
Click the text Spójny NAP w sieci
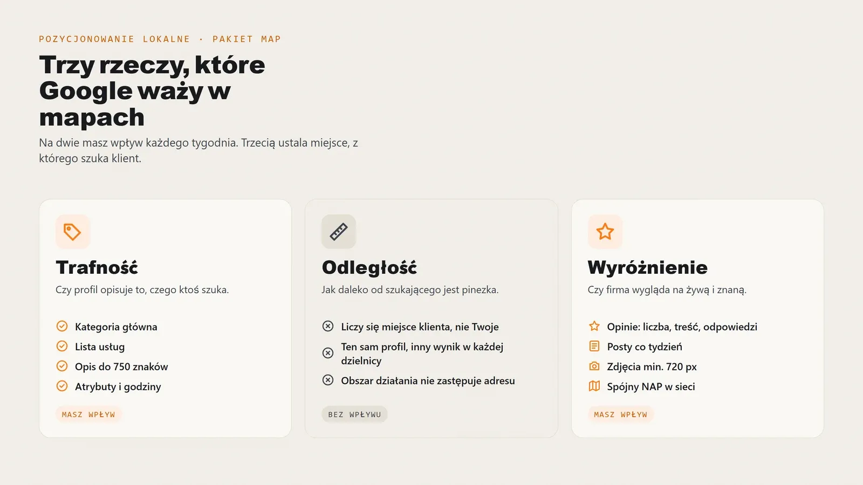(651, 386)
